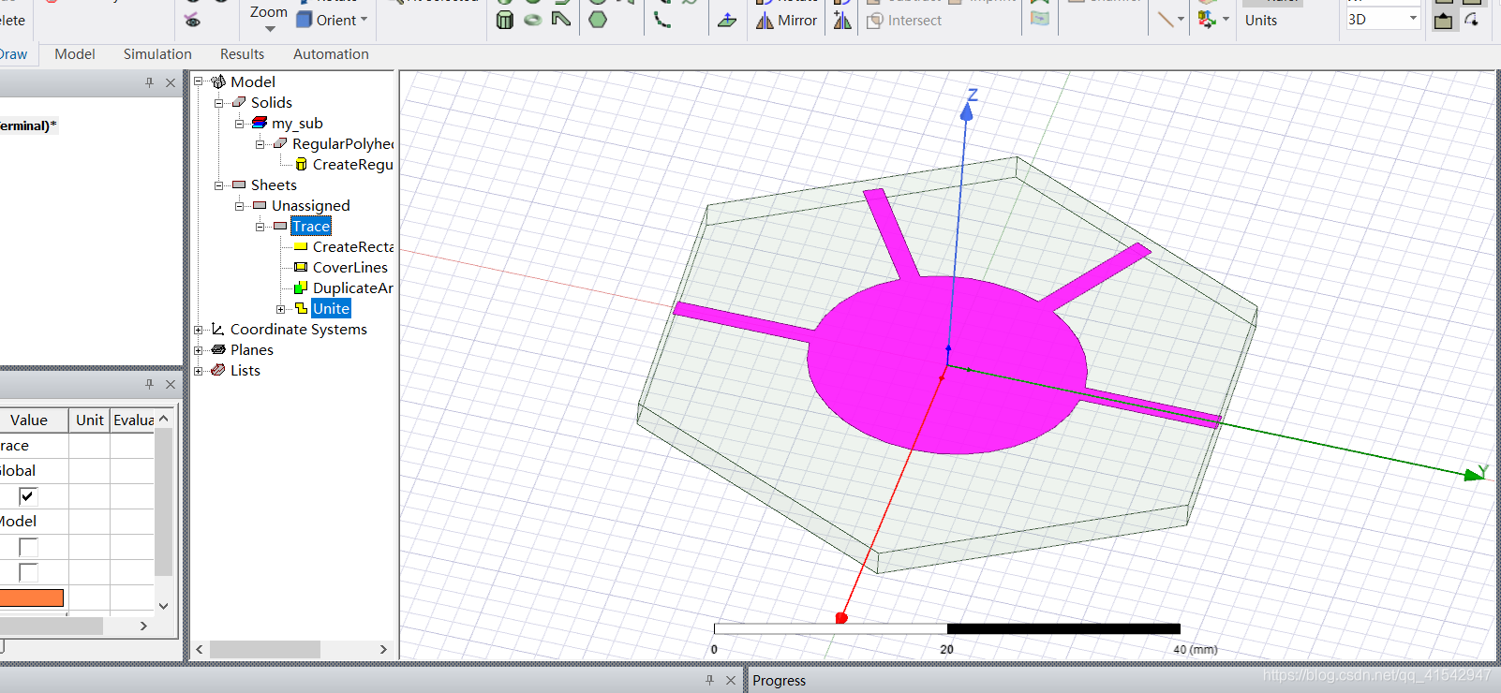The height and width of the screenshot is (693, 1501).
Task: Click the Model root icon in tree
Action: pyautogui.click(x=218, y=81)
